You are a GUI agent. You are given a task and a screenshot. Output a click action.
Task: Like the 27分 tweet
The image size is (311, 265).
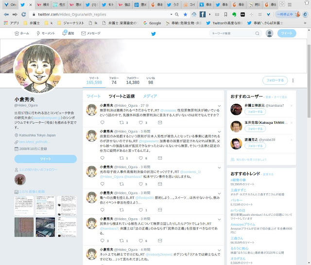[x=140, y=122]
